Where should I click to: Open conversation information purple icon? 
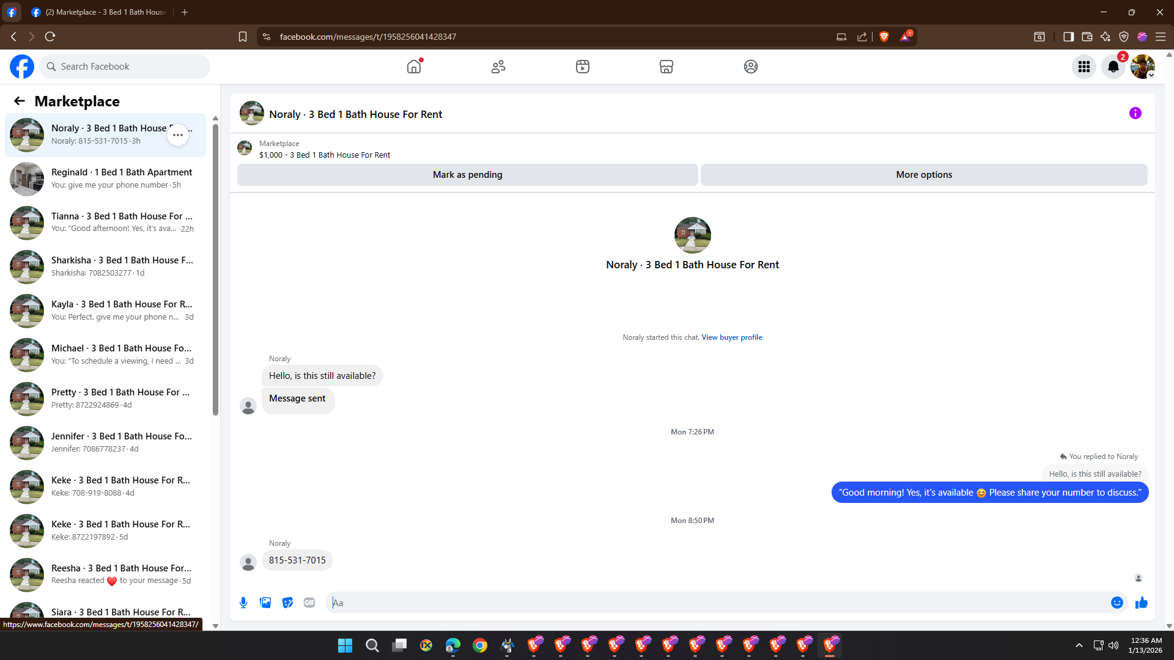1135,113
